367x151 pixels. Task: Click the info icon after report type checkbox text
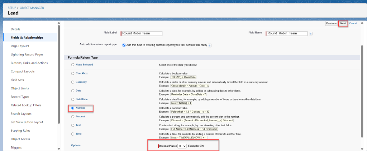(210, 45)
